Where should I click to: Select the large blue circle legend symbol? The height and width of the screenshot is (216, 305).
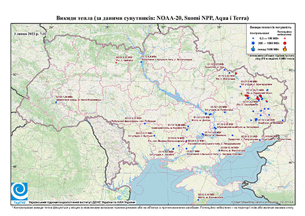[253, 43]
